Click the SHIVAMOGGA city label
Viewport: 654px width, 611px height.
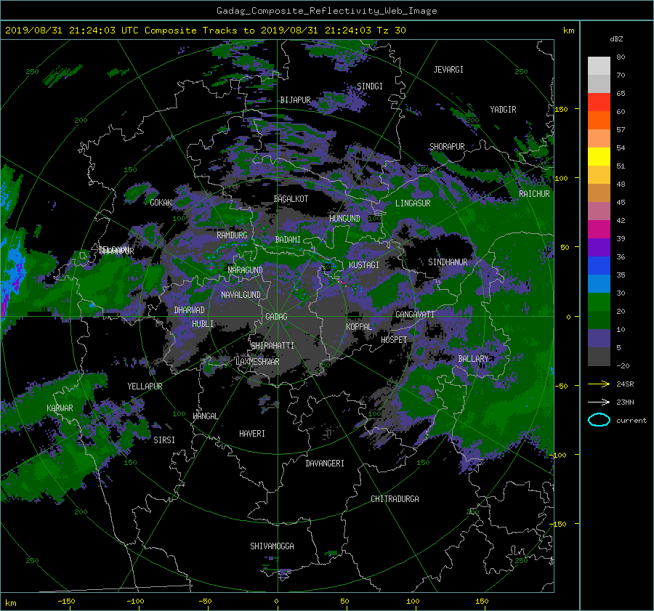pyautogui.click(x=272, y=546)
